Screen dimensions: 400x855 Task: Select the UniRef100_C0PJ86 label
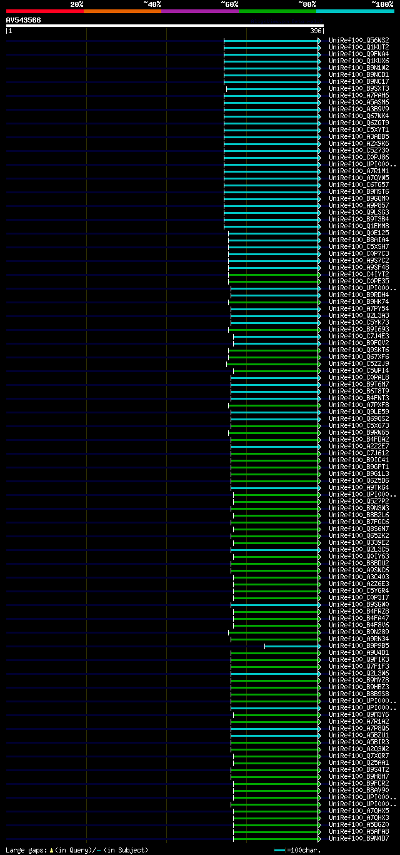pos(359,157)
